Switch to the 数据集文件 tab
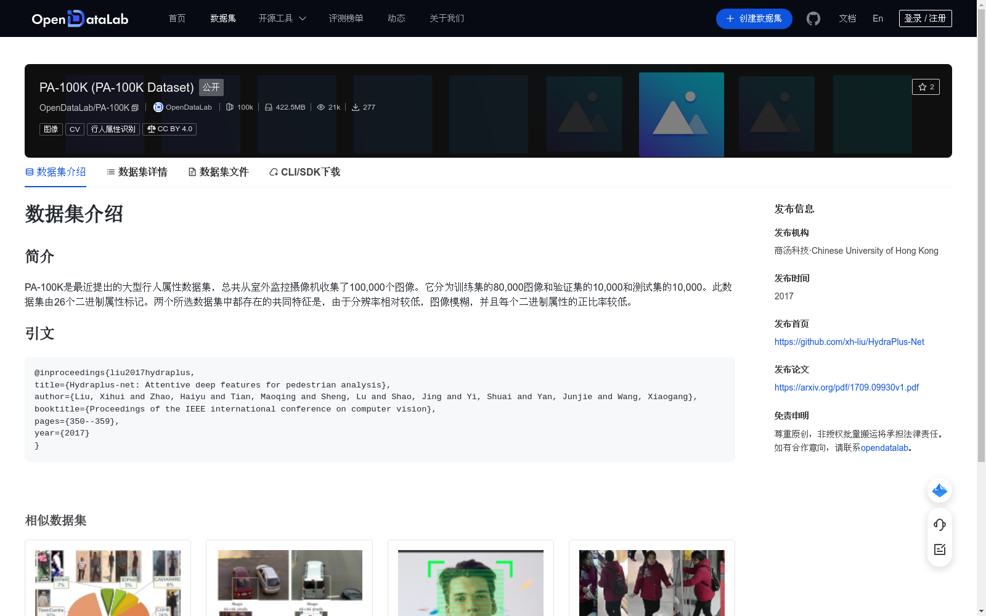Image resolution: width=986 pixels, height=616 pixels. pos(218,172)
